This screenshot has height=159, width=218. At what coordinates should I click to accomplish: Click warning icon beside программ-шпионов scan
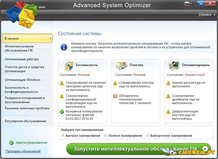(62, 83)
